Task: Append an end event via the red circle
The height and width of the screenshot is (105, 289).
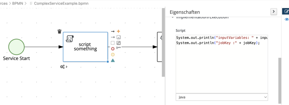Action: click(x=113, y=49)
